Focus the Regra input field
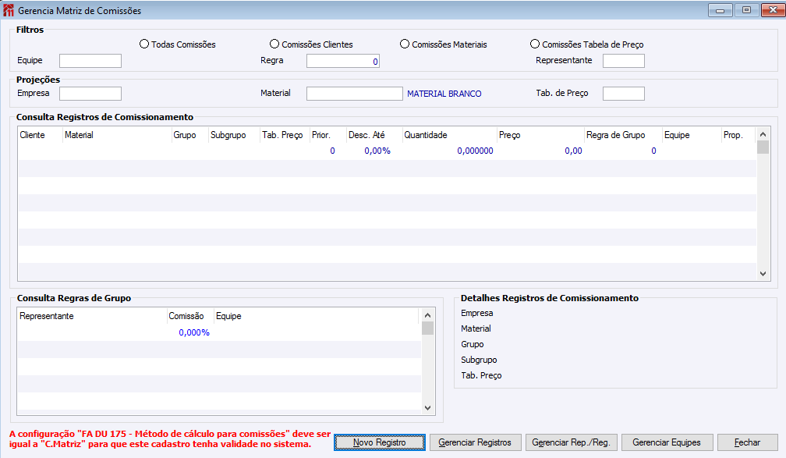 (343, 61)
